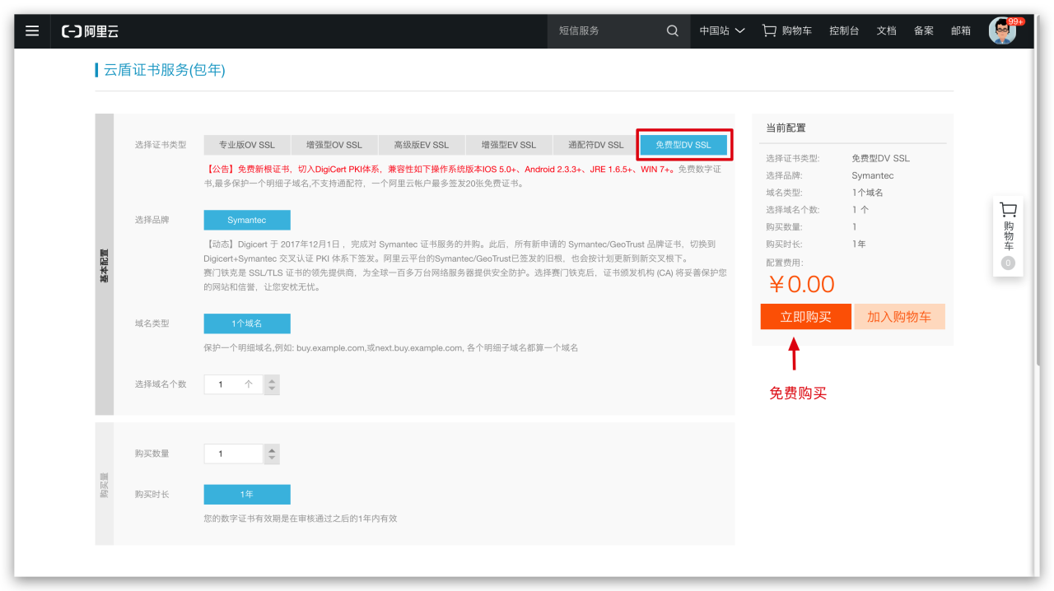
Task: Click the 立即购买 purchase button
Action: (x=805, y=316)
